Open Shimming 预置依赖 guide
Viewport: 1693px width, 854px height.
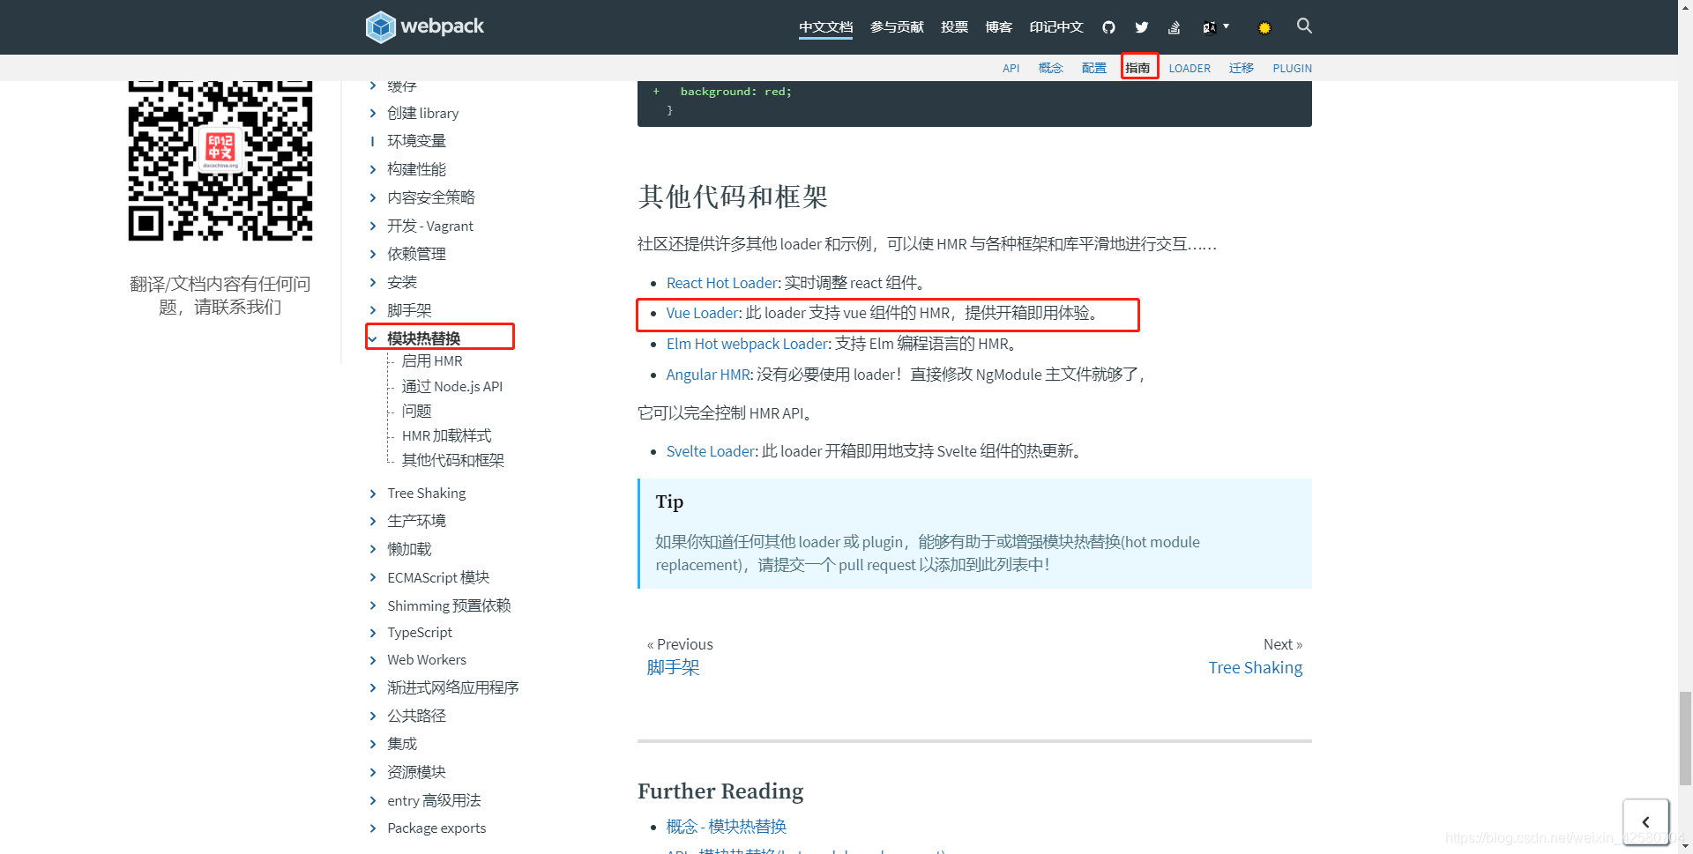click(x=449, y=605)
